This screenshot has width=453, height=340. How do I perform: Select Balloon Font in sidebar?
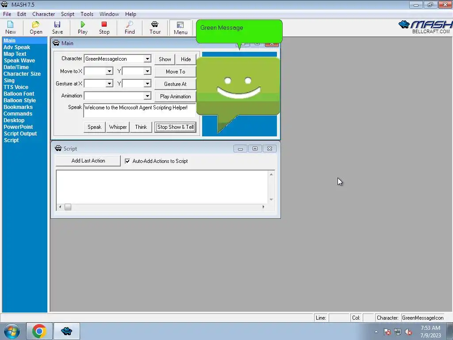19,94
